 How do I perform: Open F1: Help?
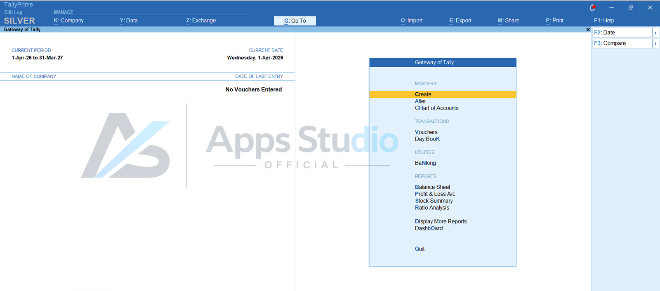604,21
